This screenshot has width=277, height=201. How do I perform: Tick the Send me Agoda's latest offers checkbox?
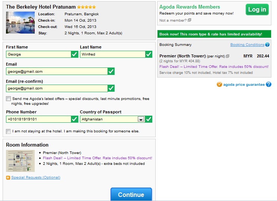(8, 99)
